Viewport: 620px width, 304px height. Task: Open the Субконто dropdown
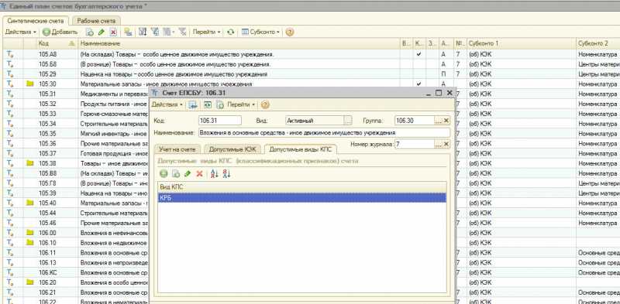click(x=261, y=32)
